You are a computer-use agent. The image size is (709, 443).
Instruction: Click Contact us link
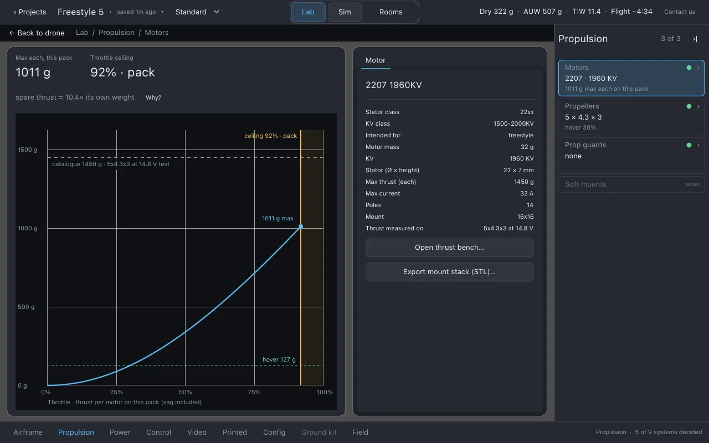pos(680,12)
